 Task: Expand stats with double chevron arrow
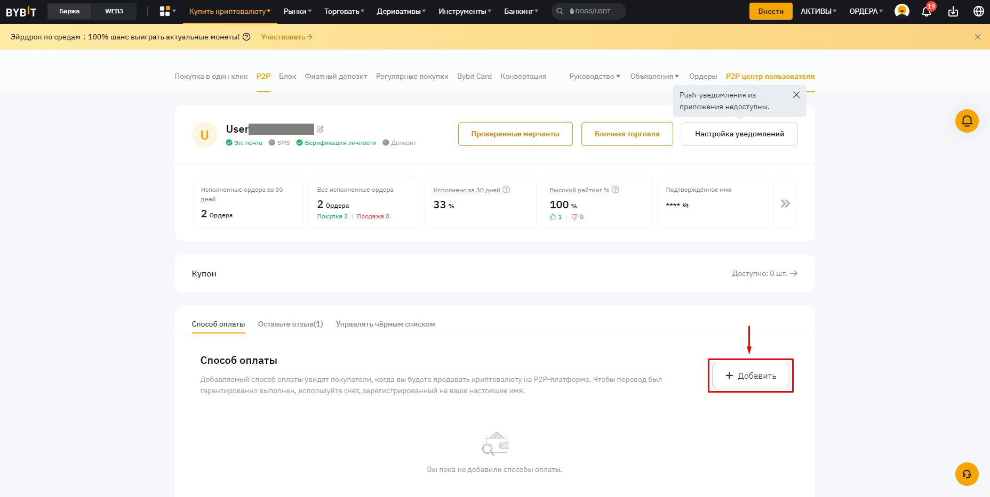coord(785,203)
